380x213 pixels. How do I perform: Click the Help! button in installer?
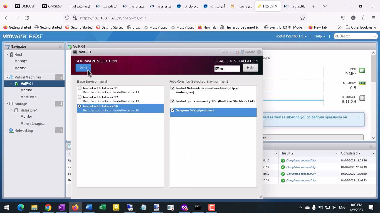click(x=250, y=68)
